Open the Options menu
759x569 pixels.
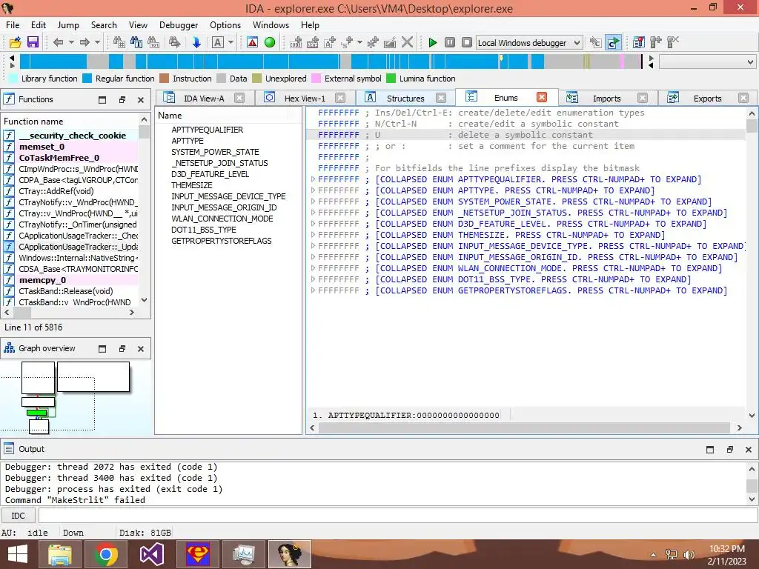[x=225, y=25]
